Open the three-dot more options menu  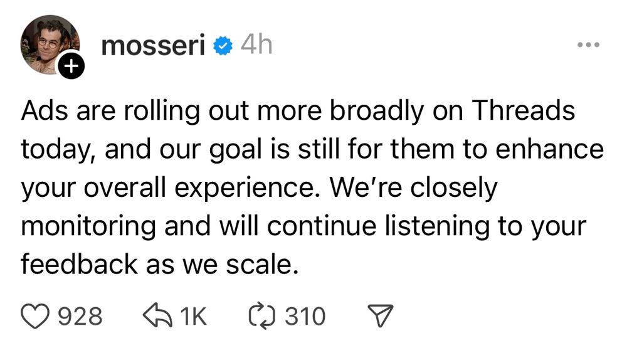(x=589, y=45)
